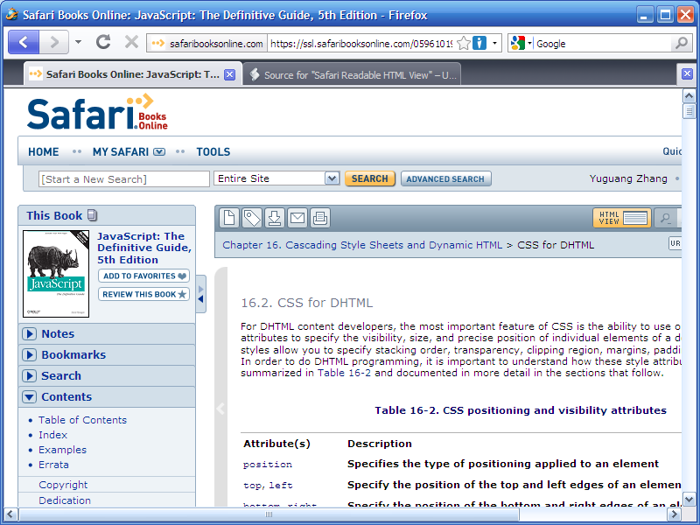Viewport: 700px width, 525px height.
Task: Open the Table of Contents link
Action: coord(82,420)
